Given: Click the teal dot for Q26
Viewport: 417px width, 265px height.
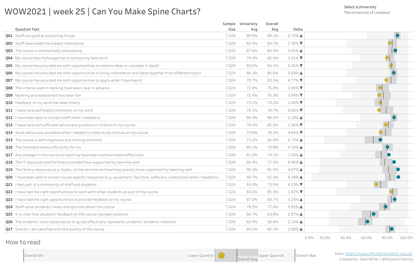Looking at the screenshot, I should click(x=368, y=222).
